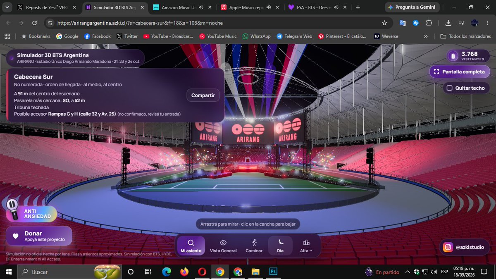Screen dimensions: 496x279
Task: Open the YouTube - Broadcas... bookmark
Action: (x=168, y=36)
